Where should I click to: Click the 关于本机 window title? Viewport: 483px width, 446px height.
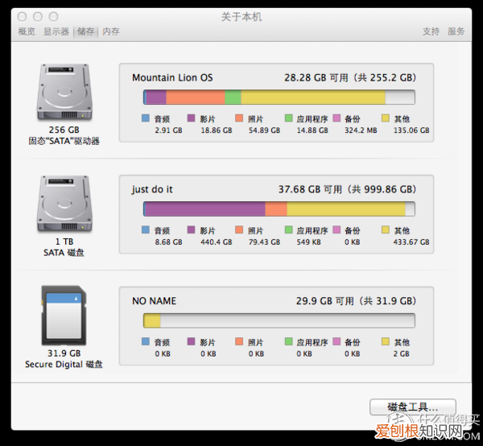242,17
